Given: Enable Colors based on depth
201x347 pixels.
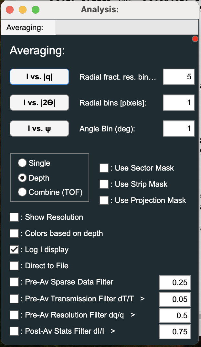Looking at the screenshot, I should click(x=14, y=233).
